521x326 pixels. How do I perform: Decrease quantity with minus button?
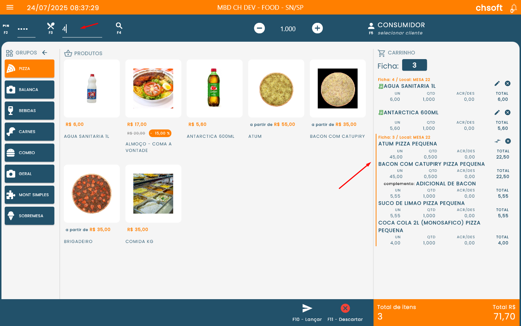coord(259,28)
